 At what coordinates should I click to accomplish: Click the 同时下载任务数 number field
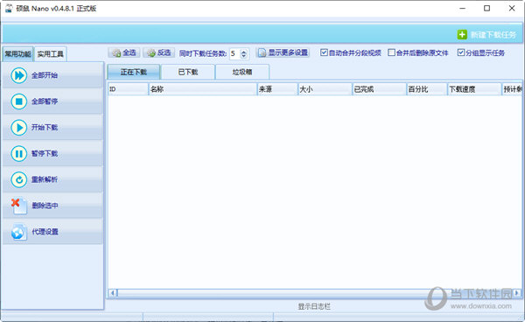(235, 53)
